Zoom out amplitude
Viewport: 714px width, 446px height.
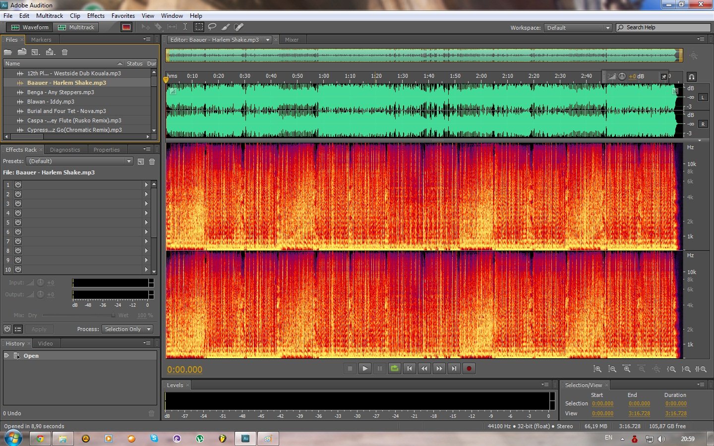[612, 369]
